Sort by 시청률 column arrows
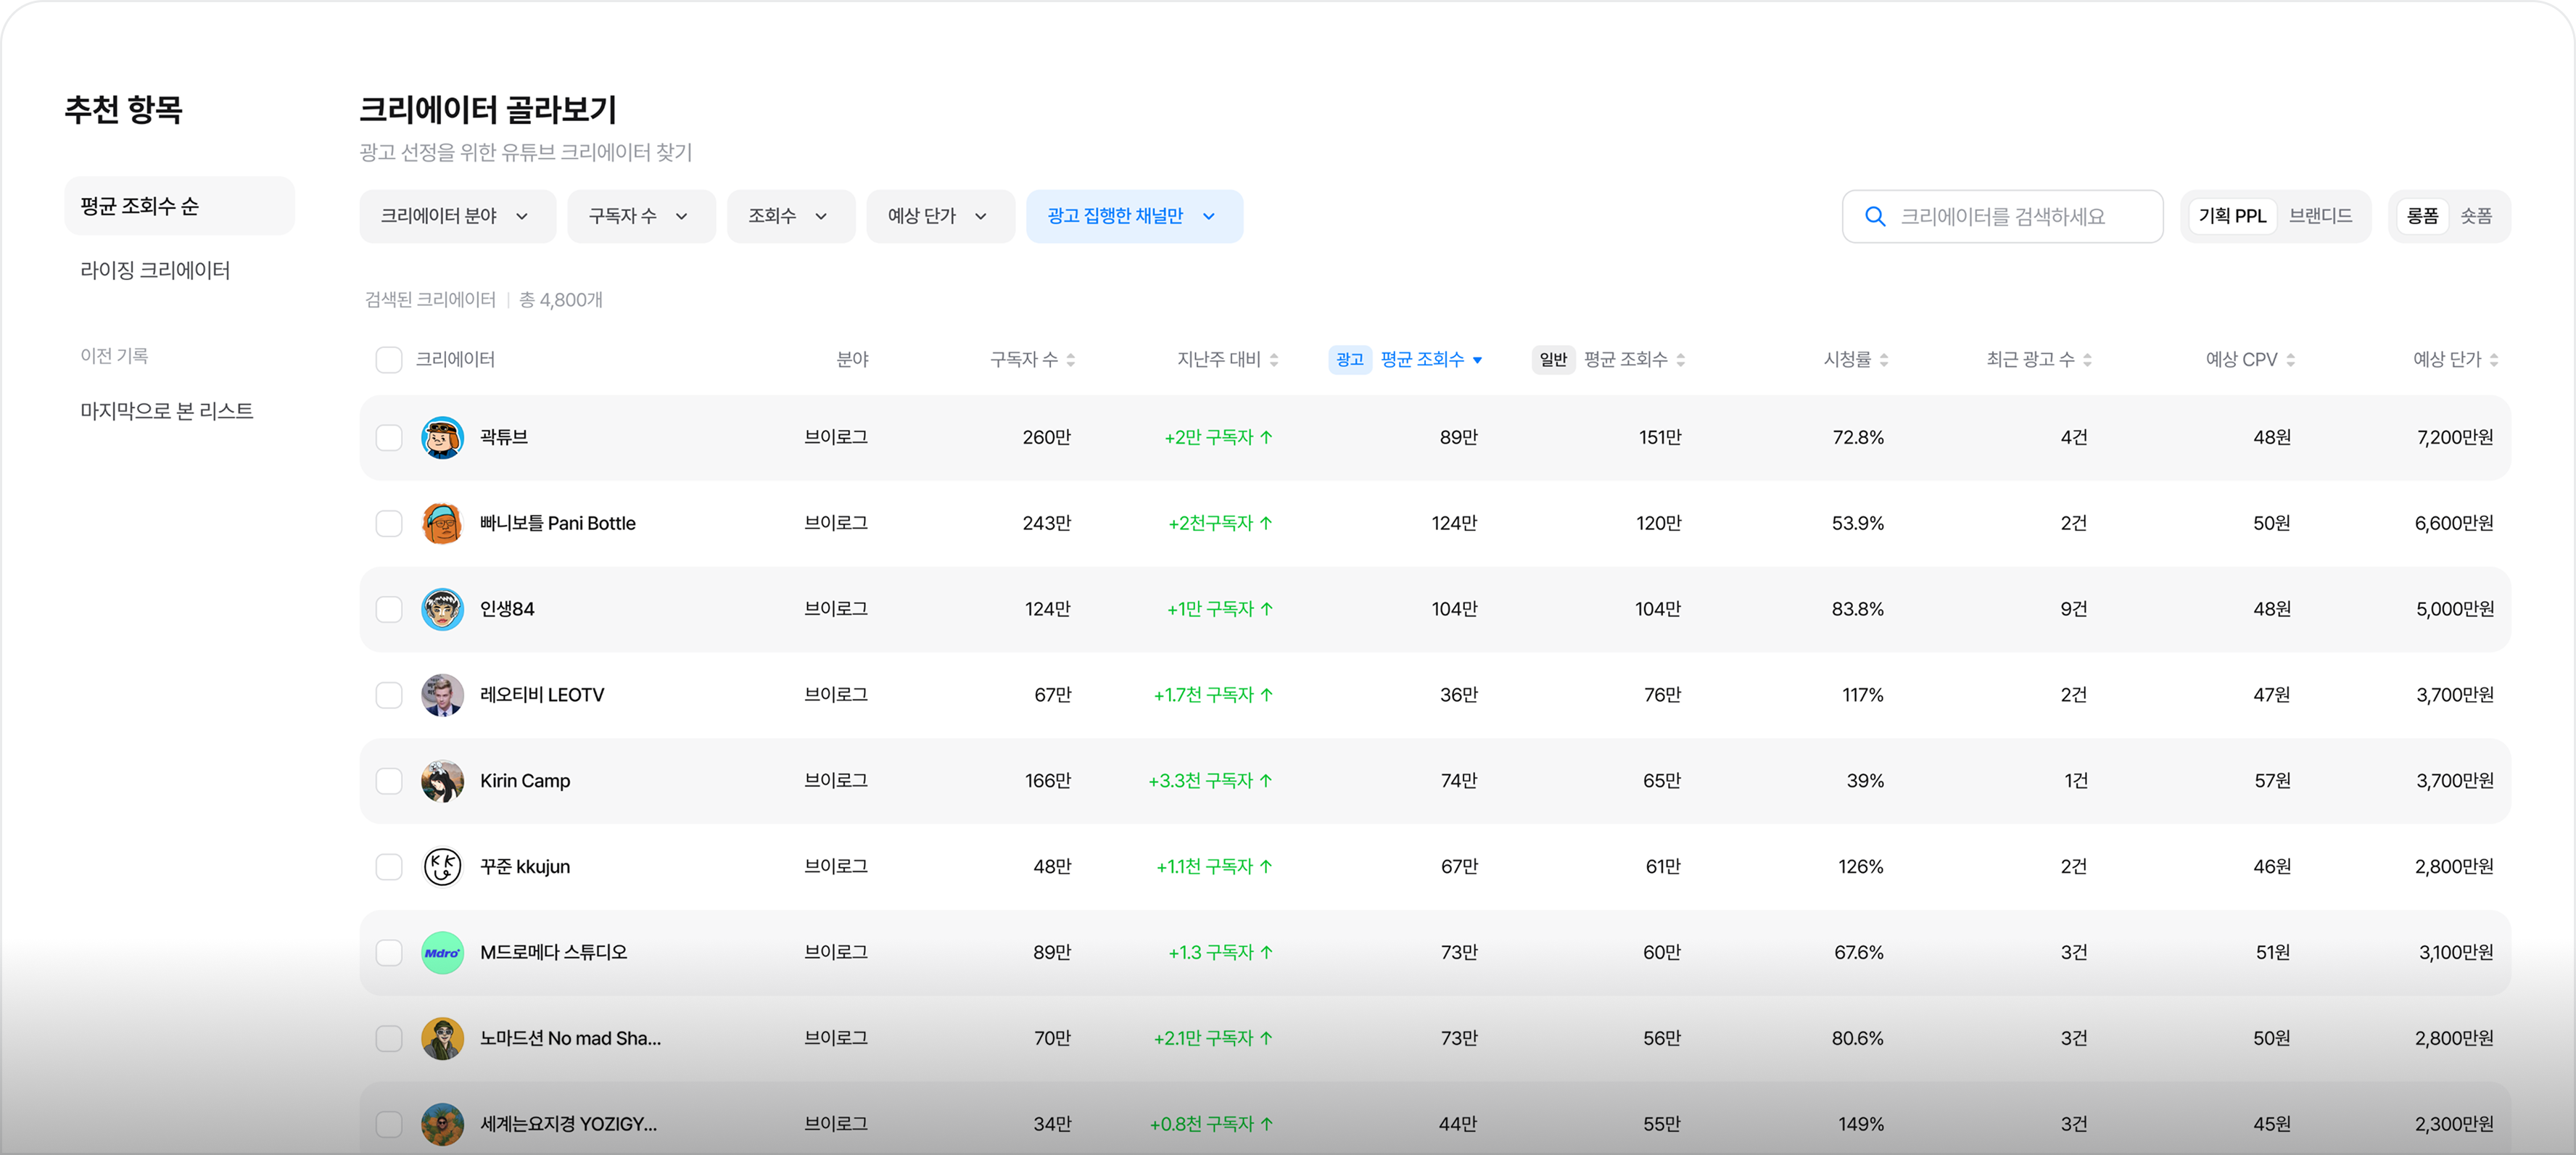 click(1884, 360)
